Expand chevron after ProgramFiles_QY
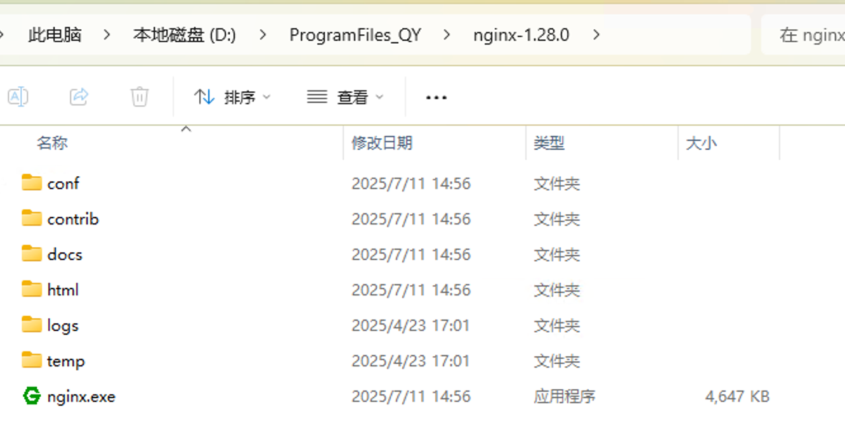The height and width of the screenshot is (431, 845). pos(447,35)
